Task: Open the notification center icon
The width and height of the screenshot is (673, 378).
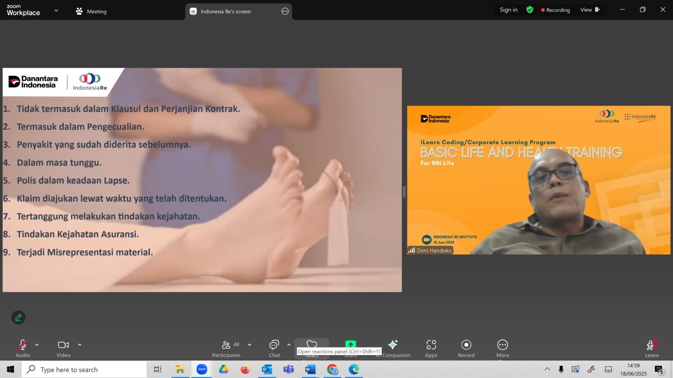Action: (x=659, y=369)
